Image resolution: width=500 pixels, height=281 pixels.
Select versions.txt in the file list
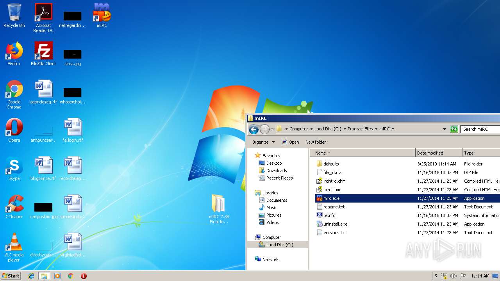pyautogui.click(x=335, y=233)
